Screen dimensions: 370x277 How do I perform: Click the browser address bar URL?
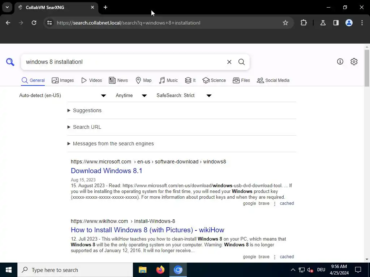point(128,23)
